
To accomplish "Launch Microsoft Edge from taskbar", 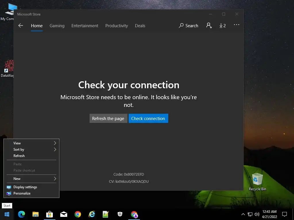I will pyautogui.click(x=21, y=214).
